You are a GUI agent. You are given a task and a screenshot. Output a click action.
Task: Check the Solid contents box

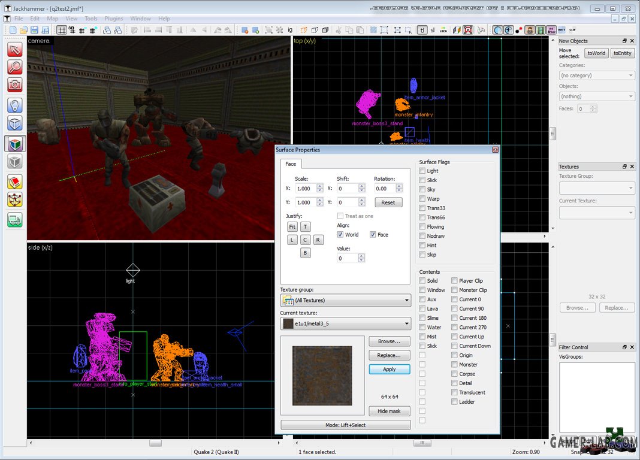click(422, 280)
